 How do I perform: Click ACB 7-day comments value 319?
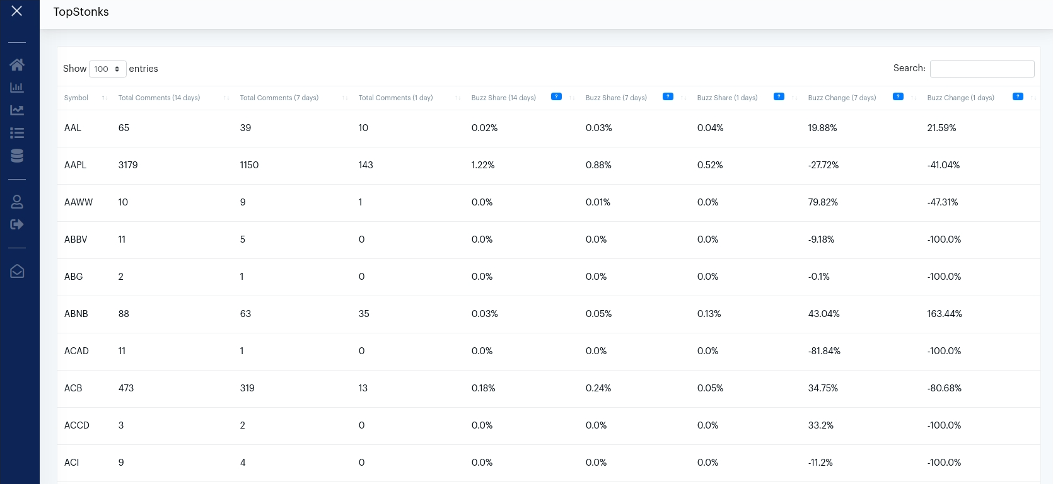click(x=247, y=388)
